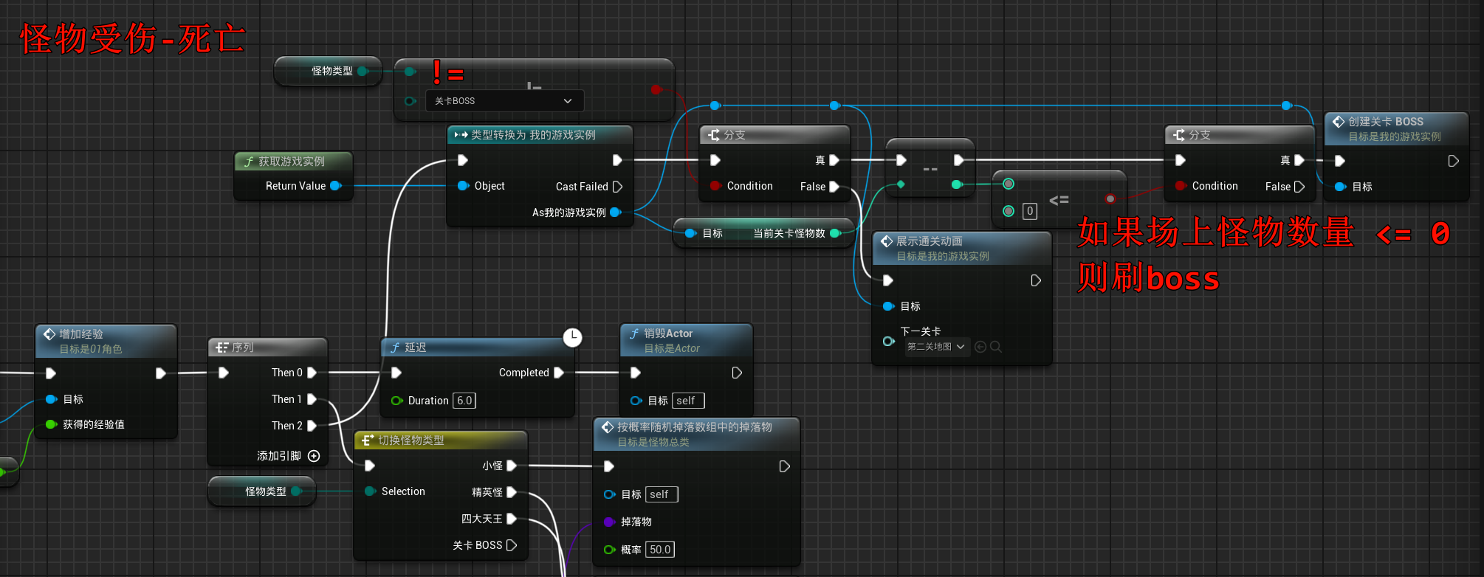Click the Completed output pin on 延迟 node
1484x577 pixels.
pos(559,373)
